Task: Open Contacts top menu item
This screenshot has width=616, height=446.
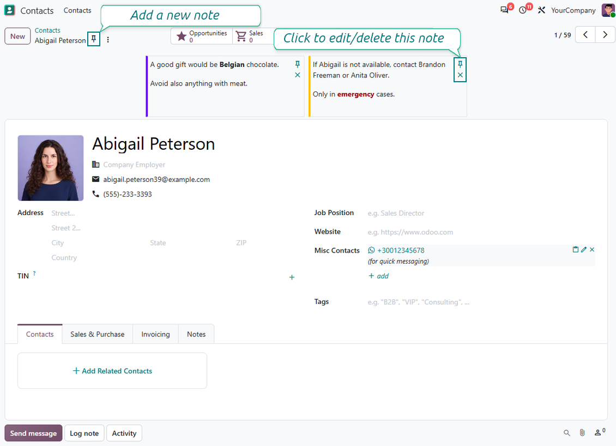Action: [x=77, y=10]
